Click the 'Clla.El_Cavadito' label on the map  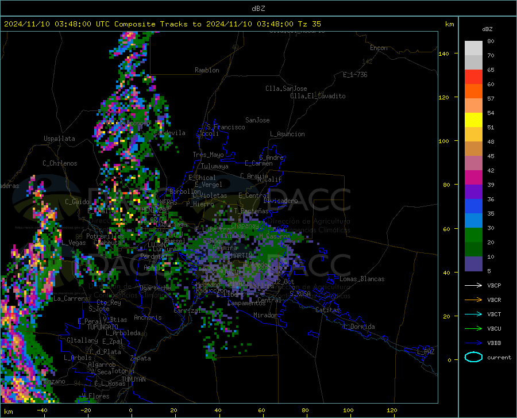pos(318,96)
